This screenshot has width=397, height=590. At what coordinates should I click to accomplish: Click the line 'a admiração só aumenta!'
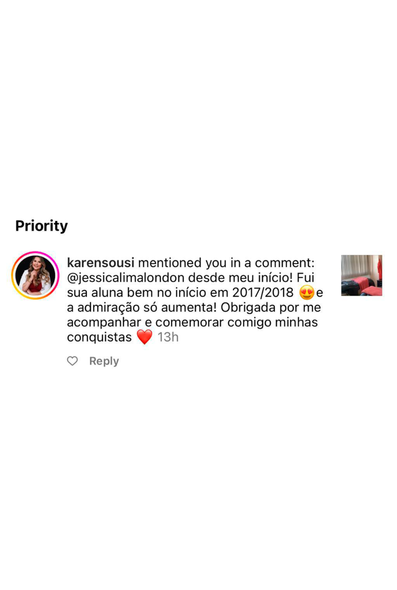click(142, 308)
